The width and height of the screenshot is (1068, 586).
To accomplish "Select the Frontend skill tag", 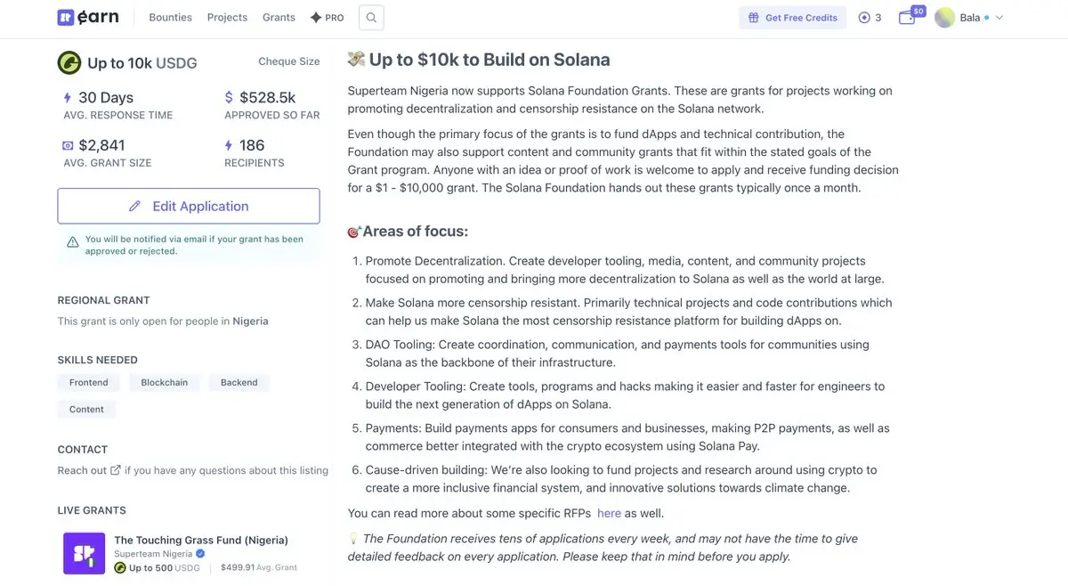I will [x=89, y=383].
